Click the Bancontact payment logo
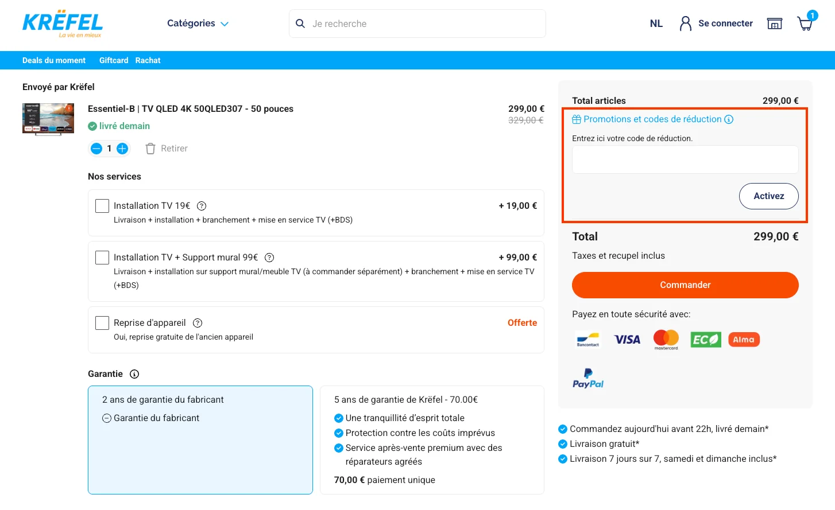The width and height of the screenshot is (835, 510). pyautogui.click(x=588, y=340)
